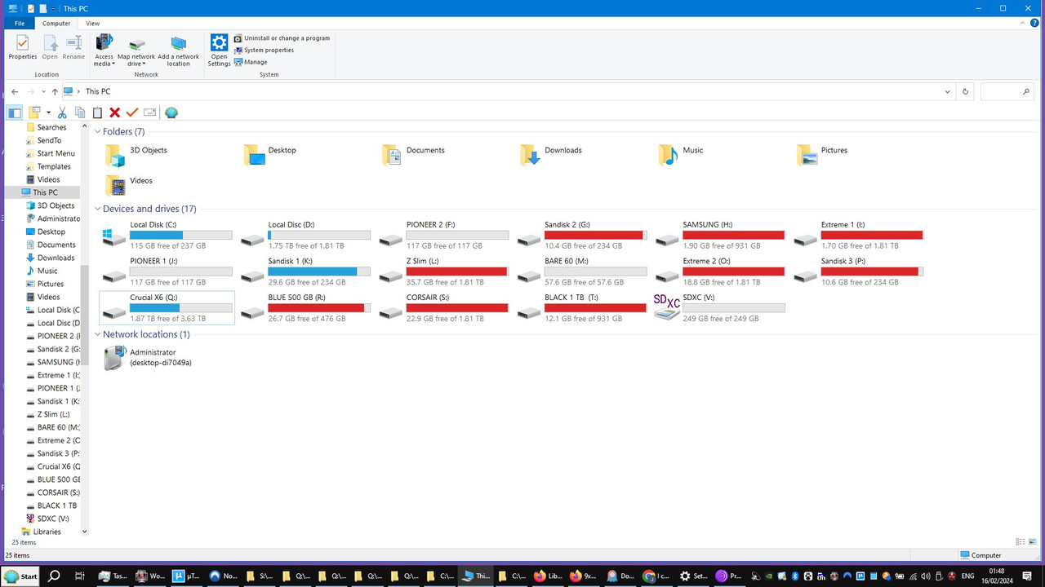Open the File menu tab
The height and width of the screenshot is (587, 1045).
pos(19,24)
